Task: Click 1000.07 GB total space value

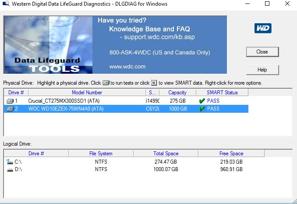Action: pos(166,169)
